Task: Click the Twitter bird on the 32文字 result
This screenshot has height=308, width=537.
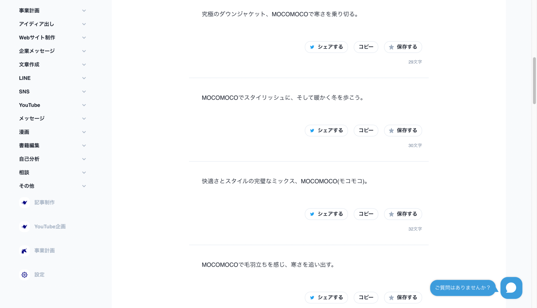Action: (x=312, y=214)
